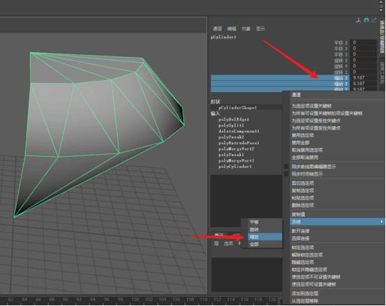Viewport: 386px width, 306px height.
Task: Click the 旋转 Z value field
Action: click(x=363, y=72)
